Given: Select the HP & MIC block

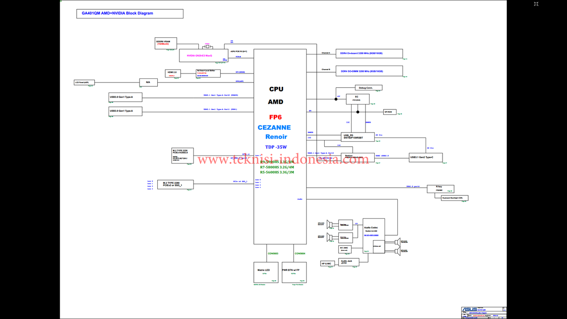Looking at the screenshot, I should pyautogui.click(x=328, y=264).
